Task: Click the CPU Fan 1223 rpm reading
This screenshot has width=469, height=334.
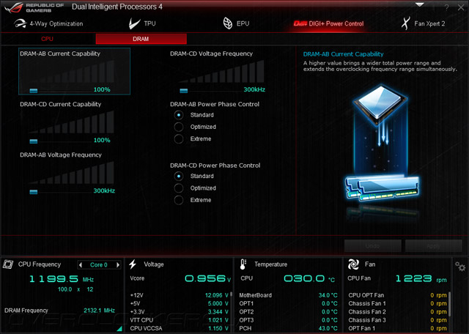Action: 421,278
